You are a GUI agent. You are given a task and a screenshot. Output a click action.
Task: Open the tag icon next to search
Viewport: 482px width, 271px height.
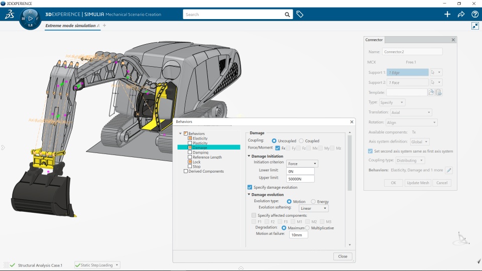(300, 15)
